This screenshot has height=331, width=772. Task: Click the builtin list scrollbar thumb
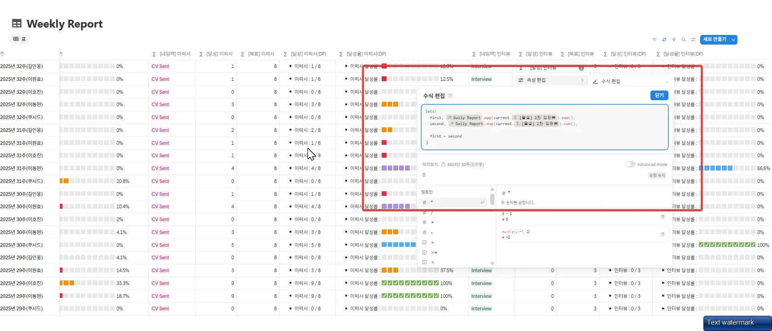pyautogui.click(x=492, y=199)
